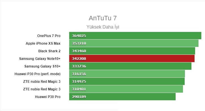Click the OnePlus 7 Pro label
205x111 pixels.
click(x=49, y=36)
